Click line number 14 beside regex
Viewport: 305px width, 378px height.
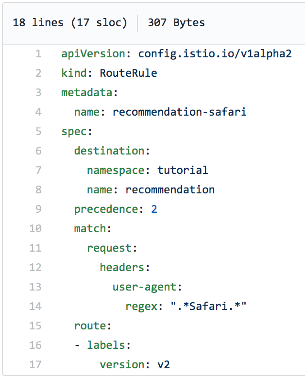tap(35, 306)
